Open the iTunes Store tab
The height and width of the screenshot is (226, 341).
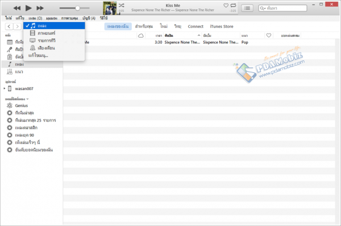pyautogui.click(x=222, y=26)
